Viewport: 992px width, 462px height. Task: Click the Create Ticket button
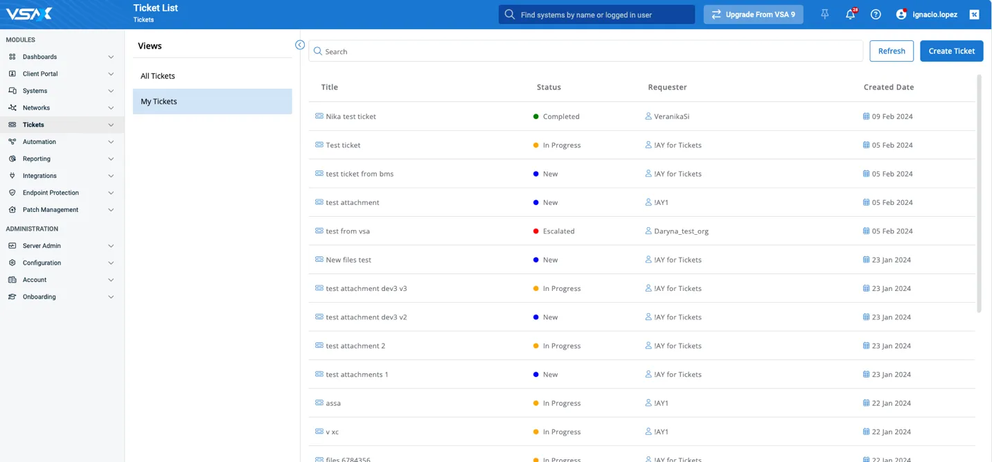951,51
